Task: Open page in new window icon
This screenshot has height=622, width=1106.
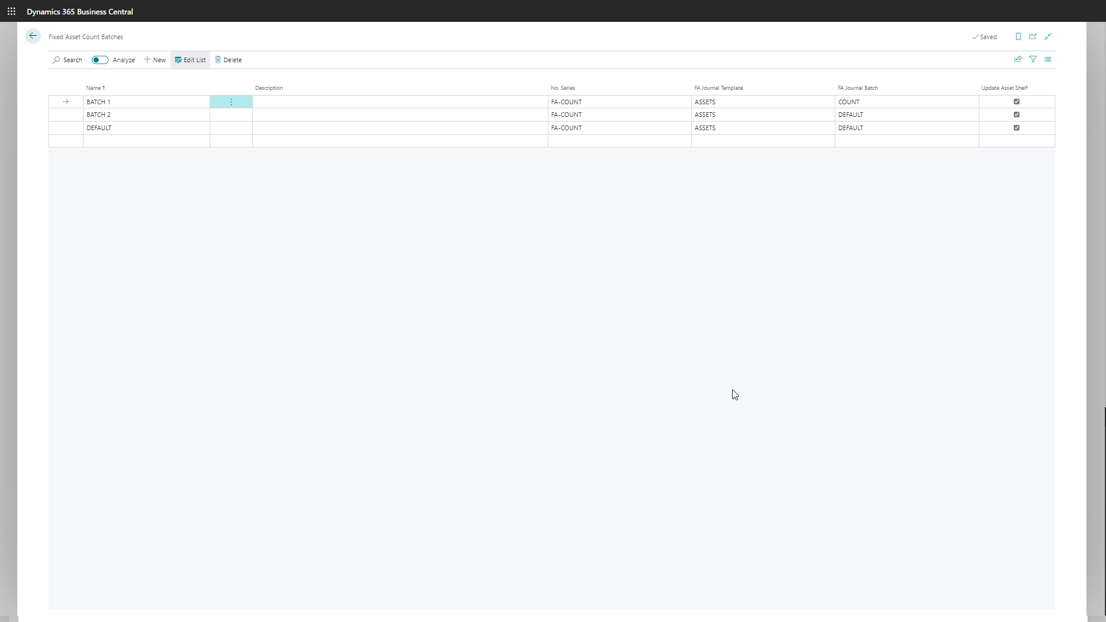Action: (1033, 37)
